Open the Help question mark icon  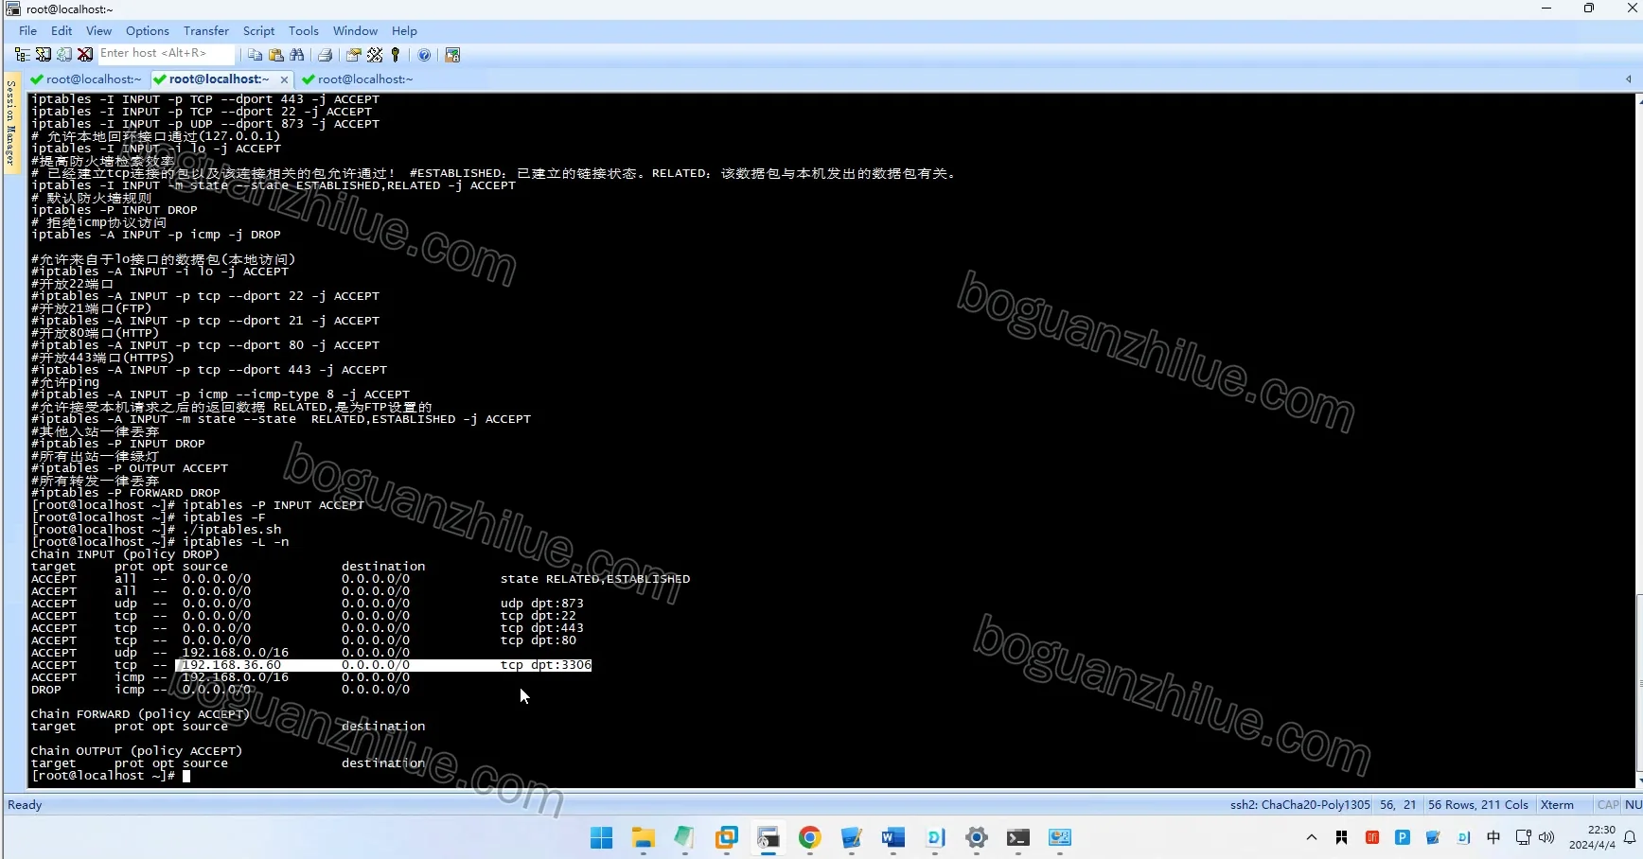coord(424,55)
